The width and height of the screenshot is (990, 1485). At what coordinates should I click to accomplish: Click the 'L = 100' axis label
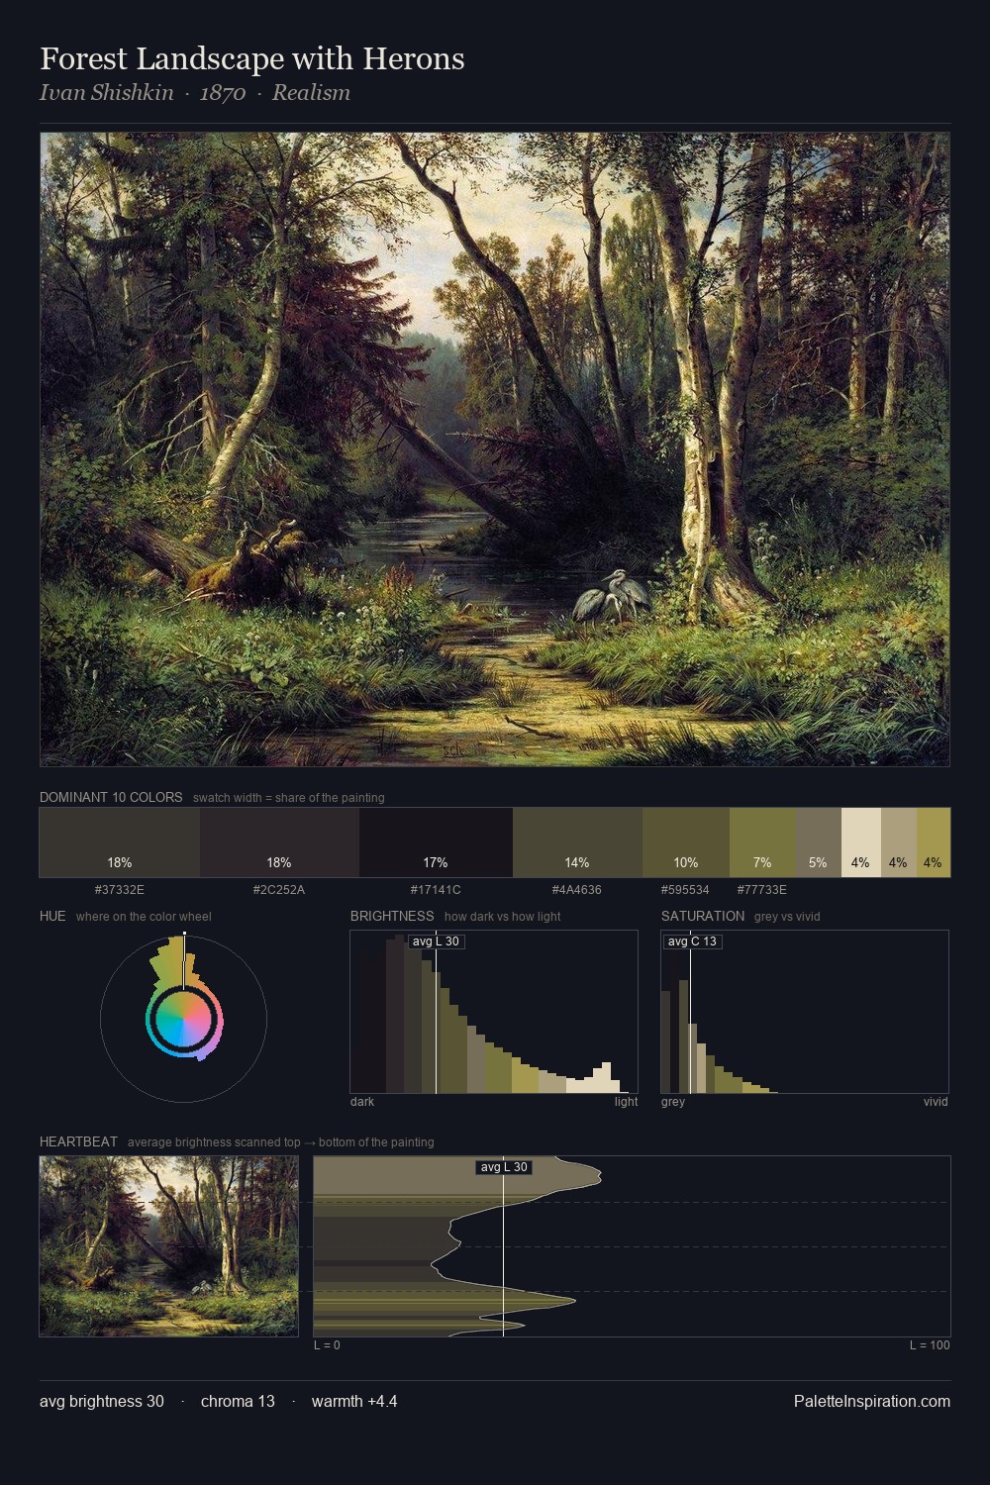click(x=930, y=1345)
